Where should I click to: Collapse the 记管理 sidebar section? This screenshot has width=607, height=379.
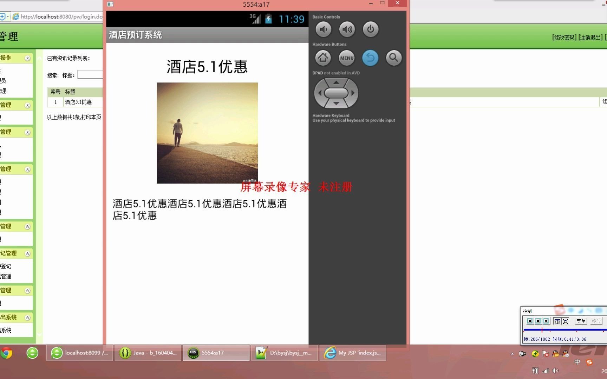27,253
